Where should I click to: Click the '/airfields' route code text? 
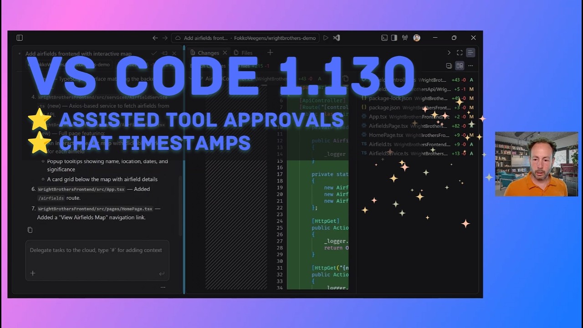pyautogui.click(x=52, y=198)
